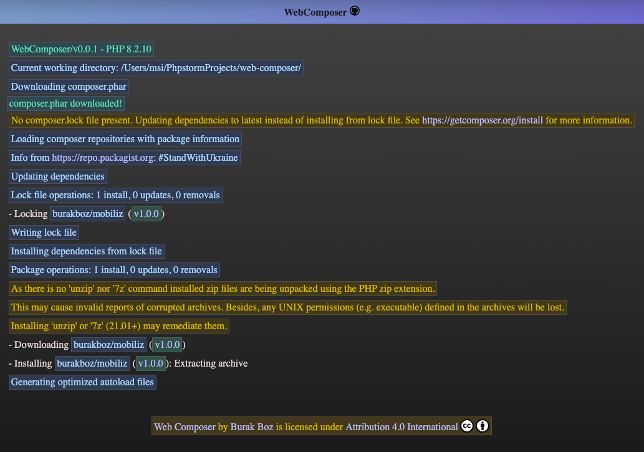This screenshot has width=644, height=452.
Task: Open the https://repo.packagist.org link
Action: (102, 158)
